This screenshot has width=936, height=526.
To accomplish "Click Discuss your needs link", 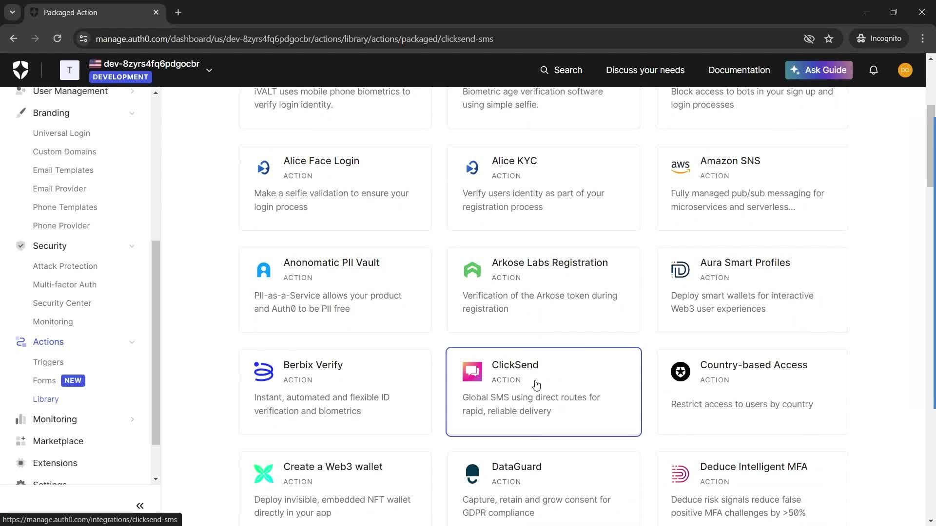I will click(x=645, y=70).
